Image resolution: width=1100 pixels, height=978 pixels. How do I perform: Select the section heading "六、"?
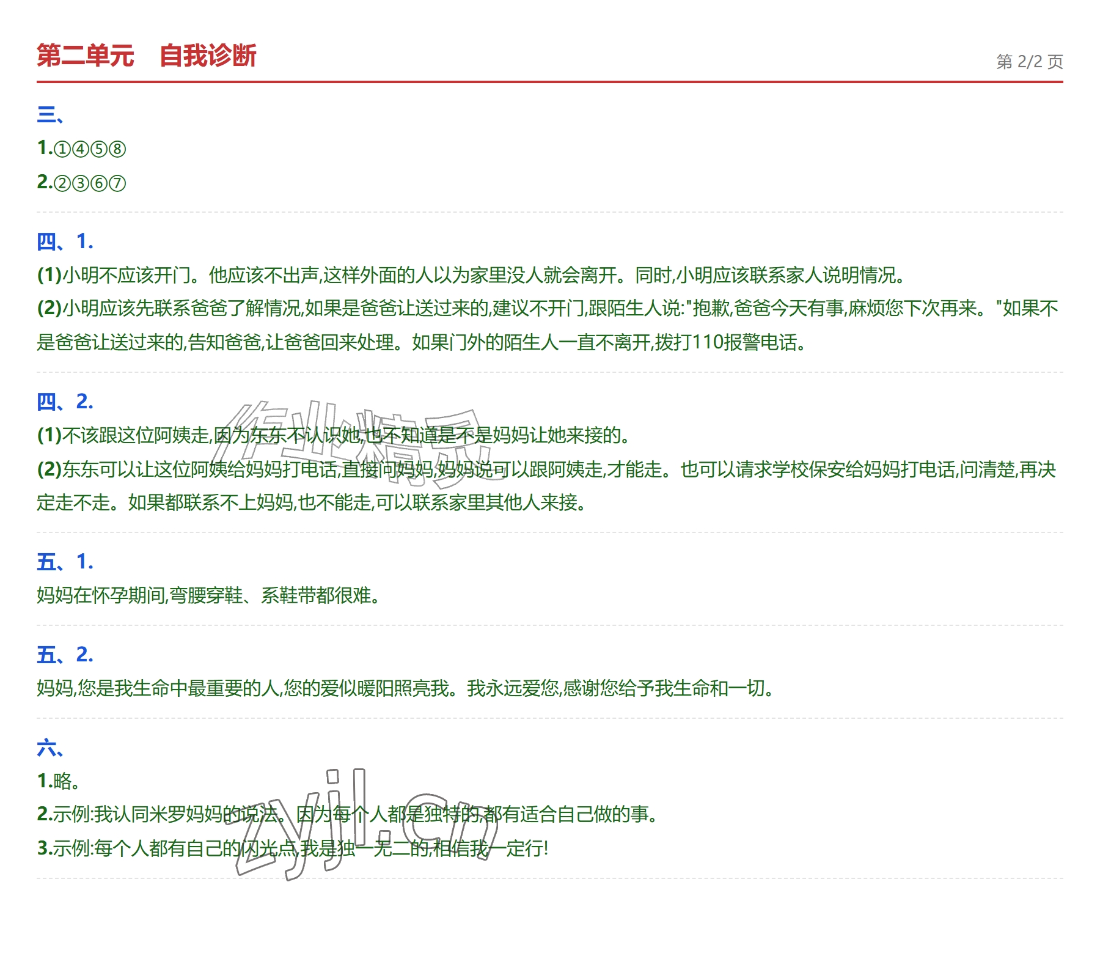click(50, 748)
